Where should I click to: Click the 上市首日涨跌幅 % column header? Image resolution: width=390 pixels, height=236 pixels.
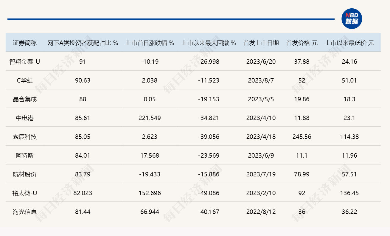point(150,43)
